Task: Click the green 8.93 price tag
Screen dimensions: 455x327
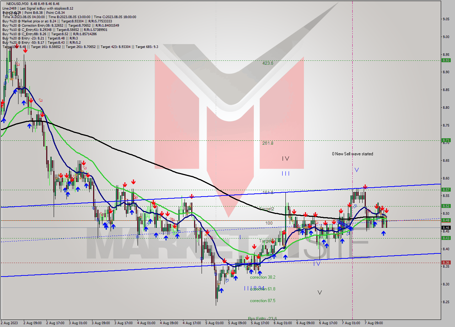Action: 446,60
